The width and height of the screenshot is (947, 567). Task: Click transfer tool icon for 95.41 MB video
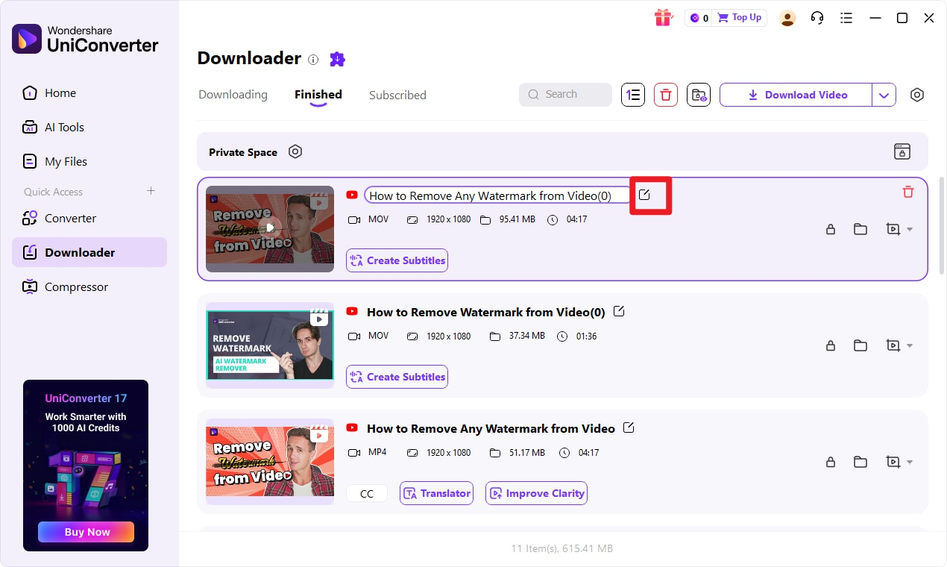click(893, 229)
